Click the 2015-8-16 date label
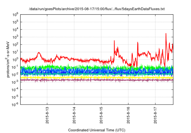The image size is (191, 133). (128, 115)
